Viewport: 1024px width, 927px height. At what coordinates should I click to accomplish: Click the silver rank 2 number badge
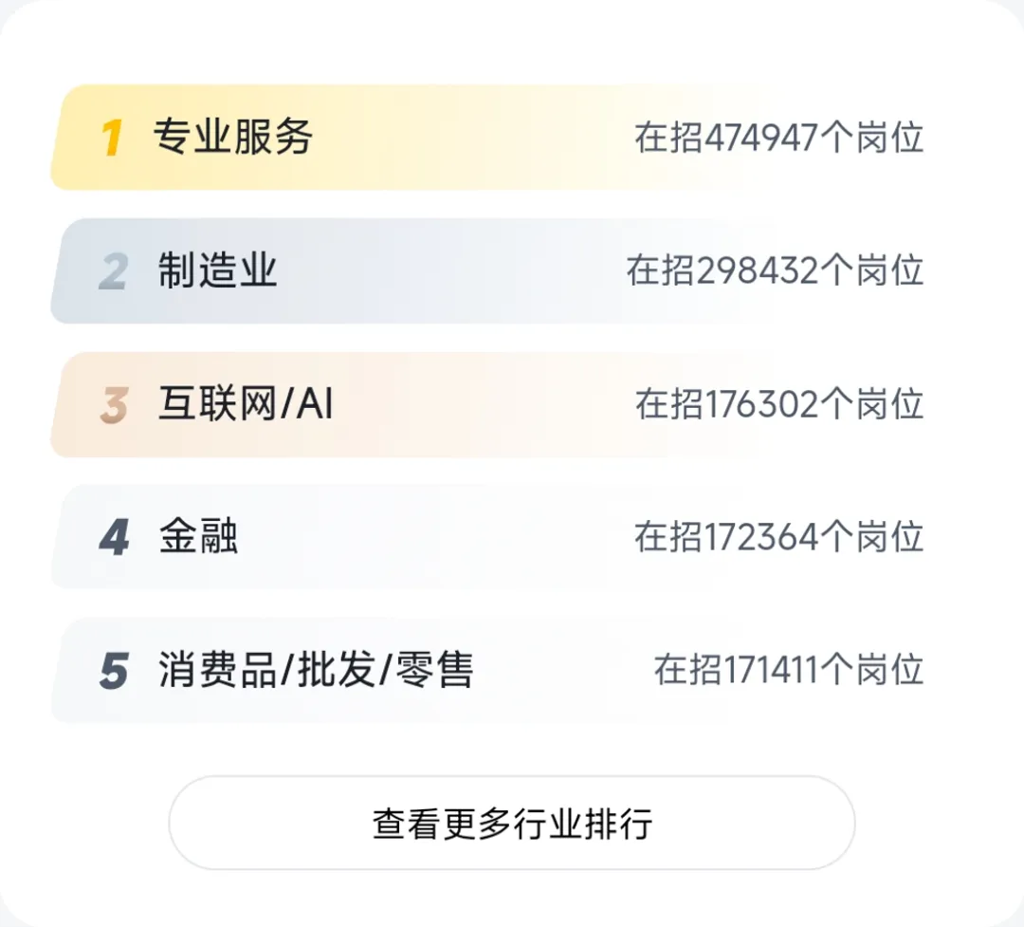[115, 272]
